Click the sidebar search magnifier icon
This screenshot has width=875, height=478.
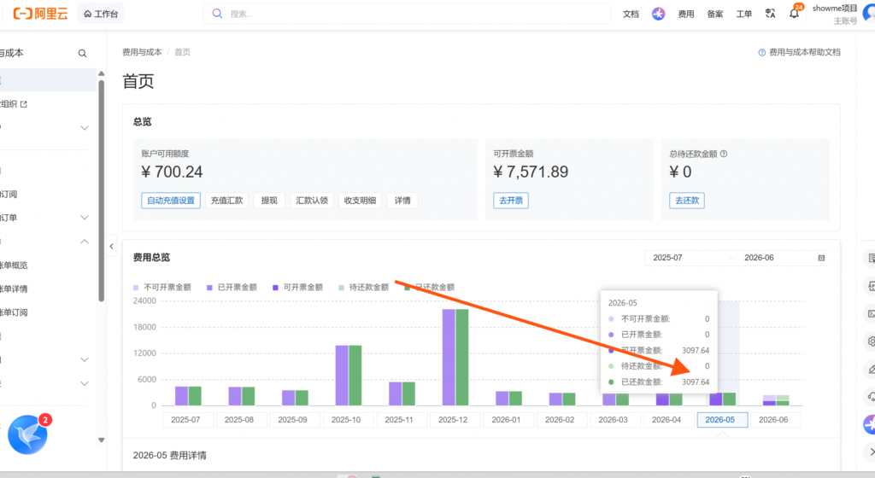(82, 54)
